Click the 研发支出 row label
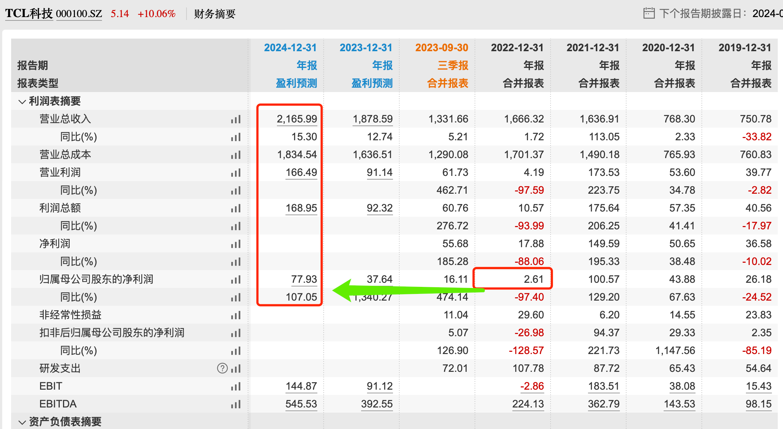 [x=60, y=369]
